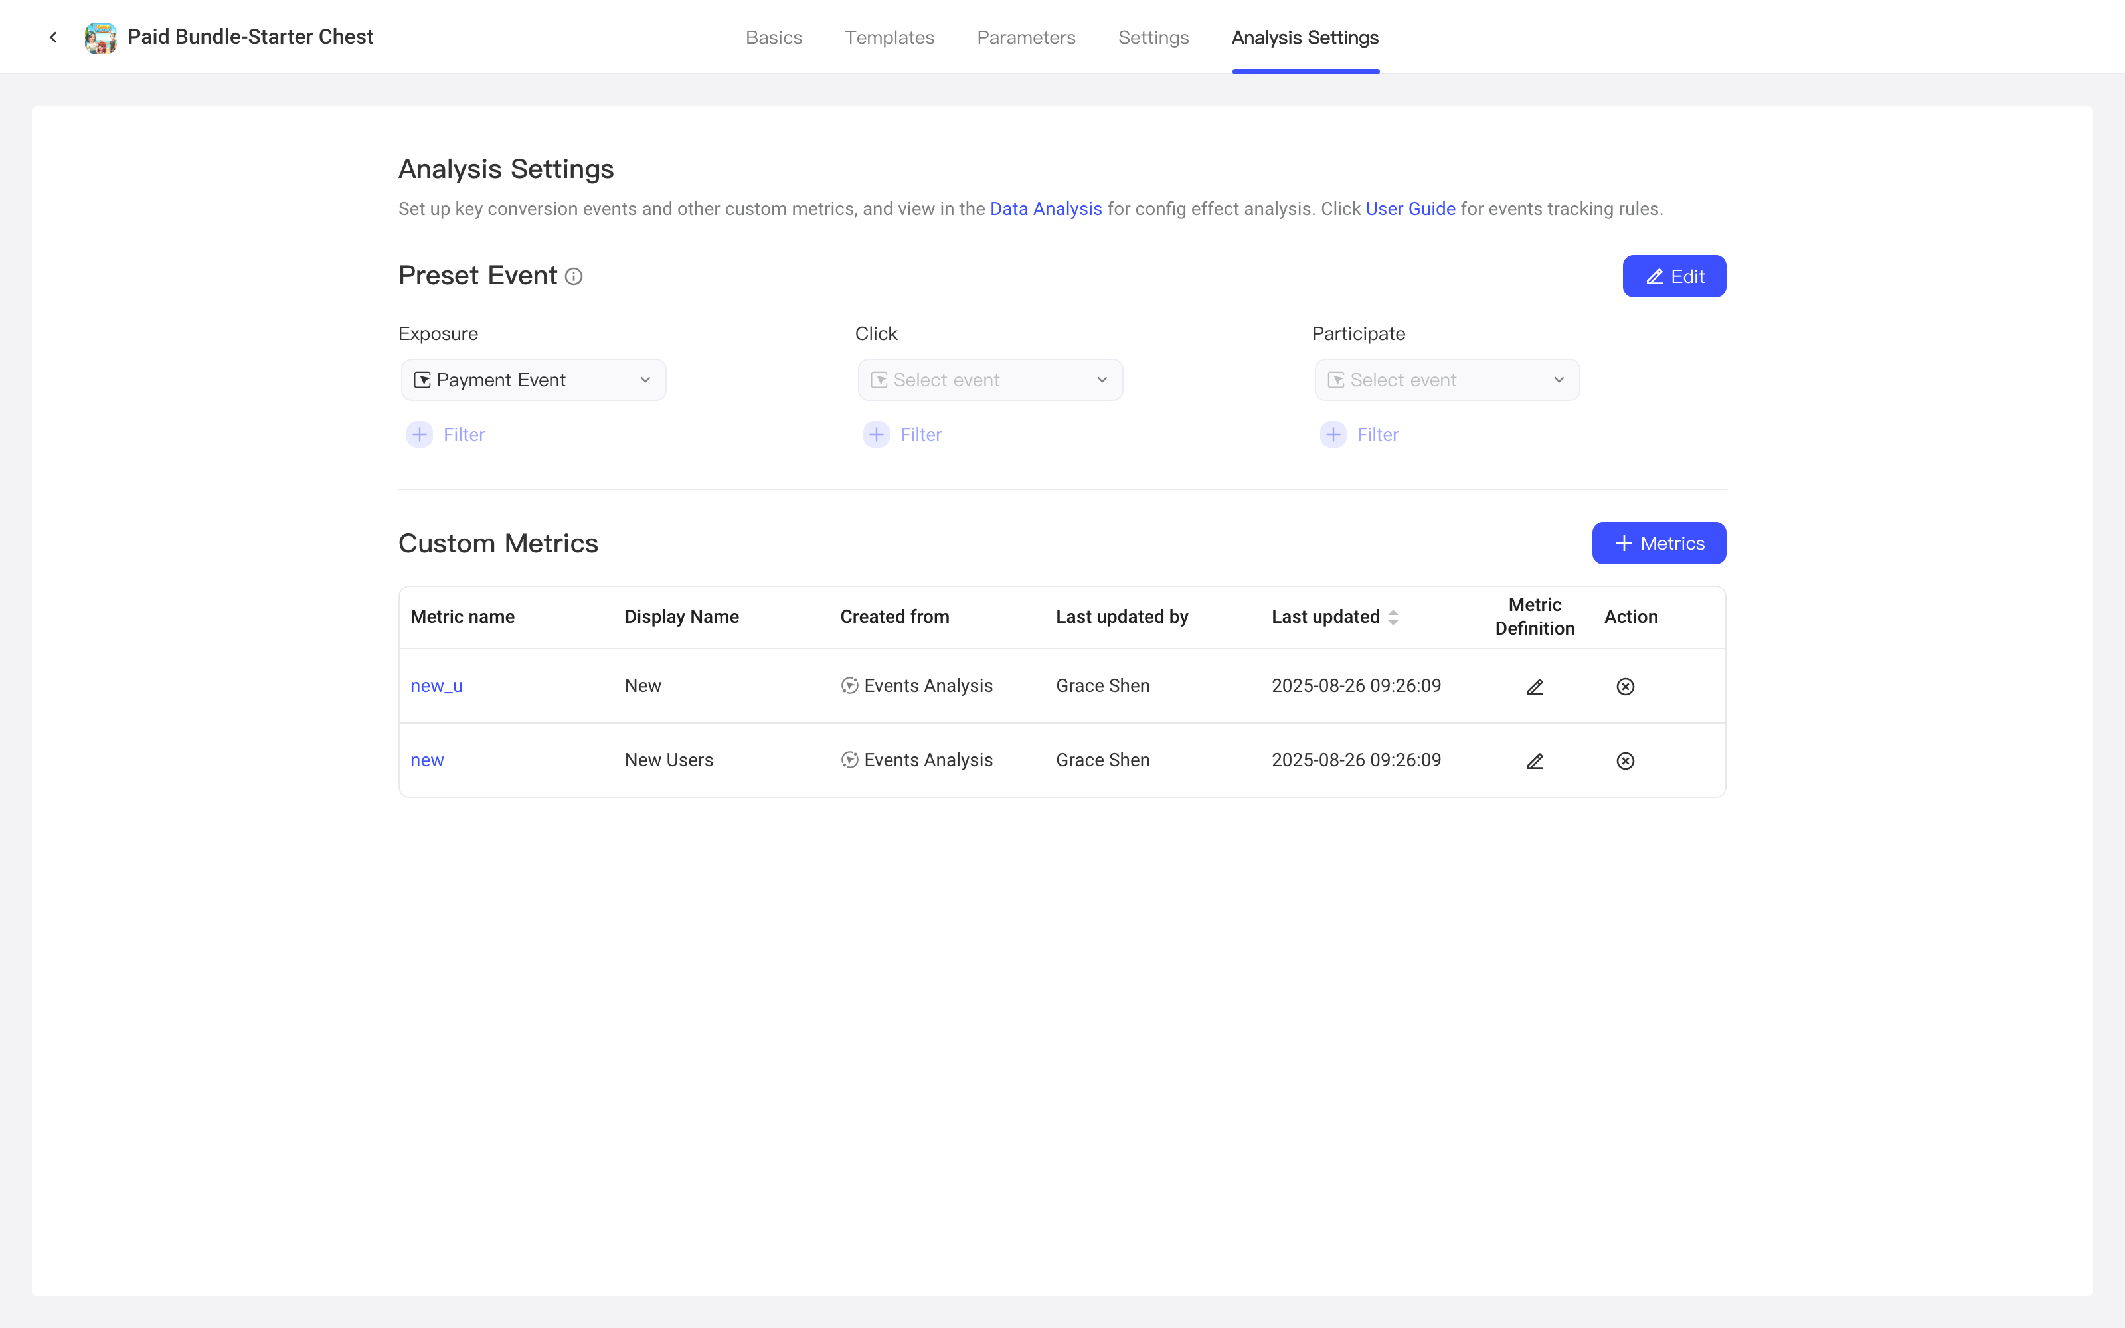Open the User Guide link

click(x=1410, y=209)
